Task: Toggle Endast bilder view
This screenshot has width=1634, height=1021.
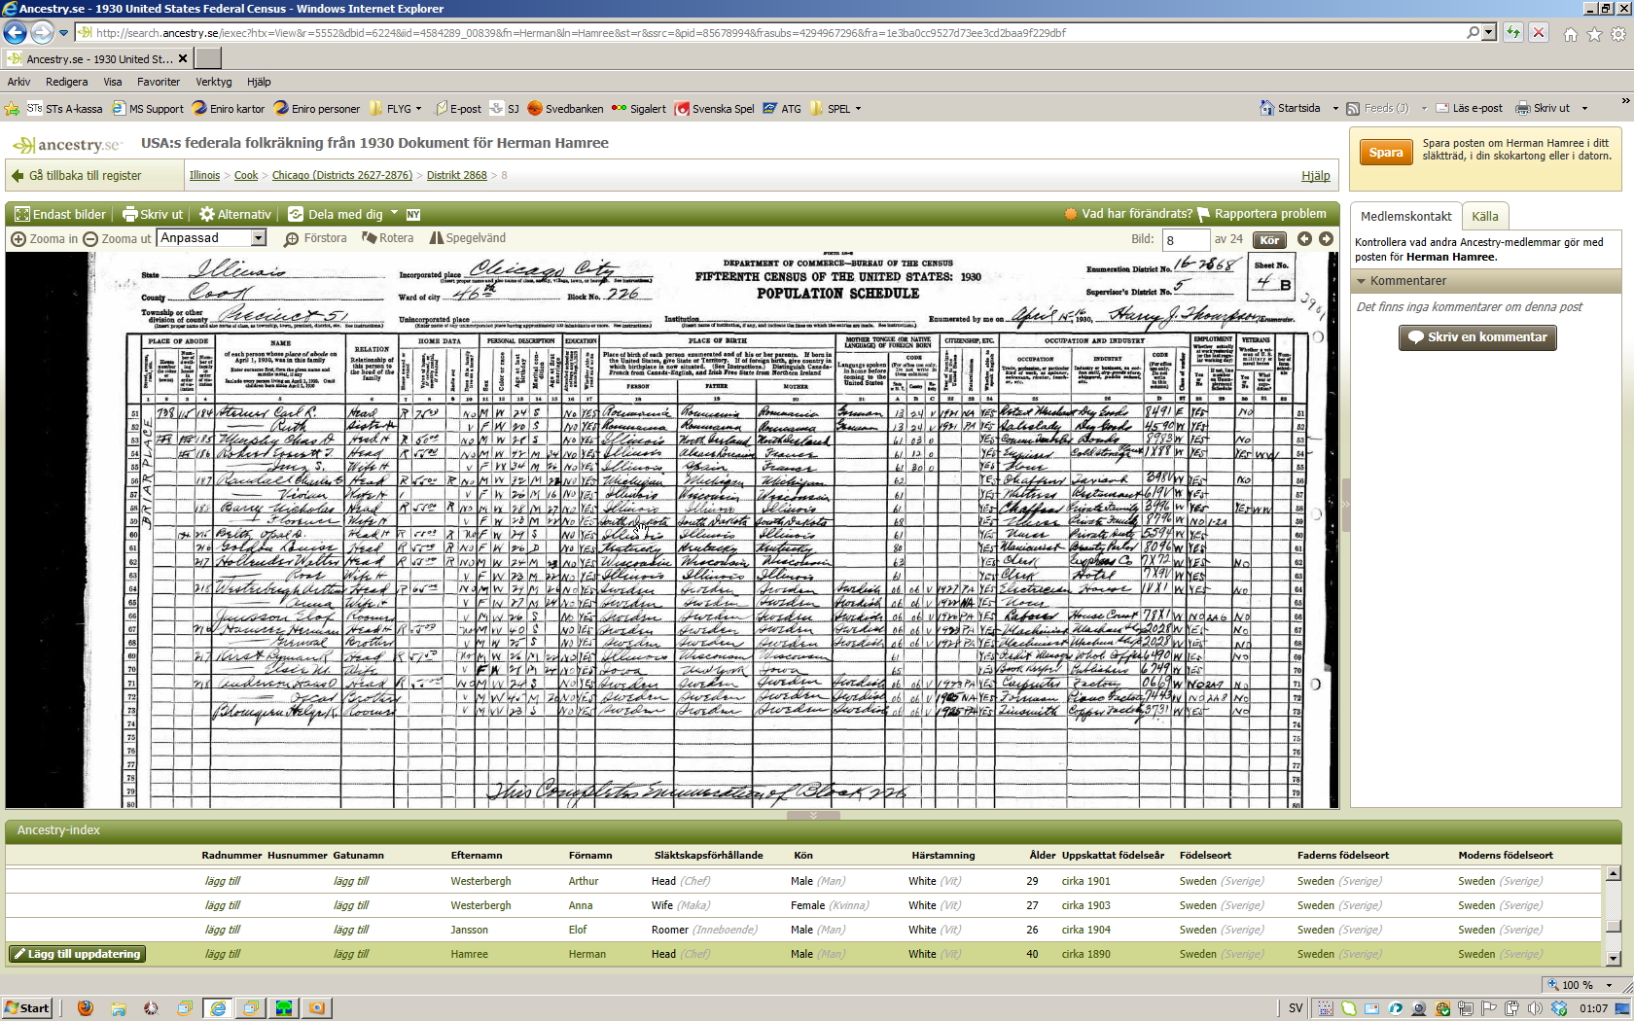Action: pos(60,214)
